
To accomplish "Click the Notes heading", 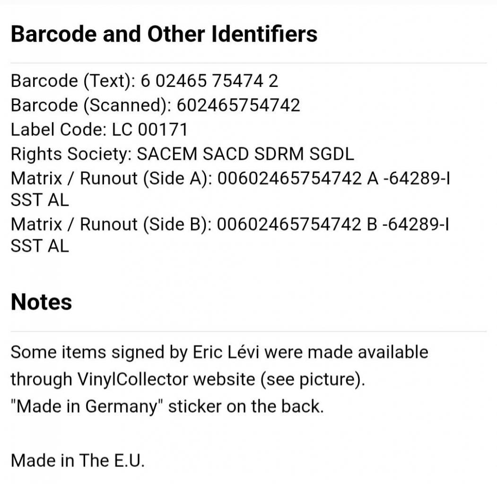I will point(41,302).
